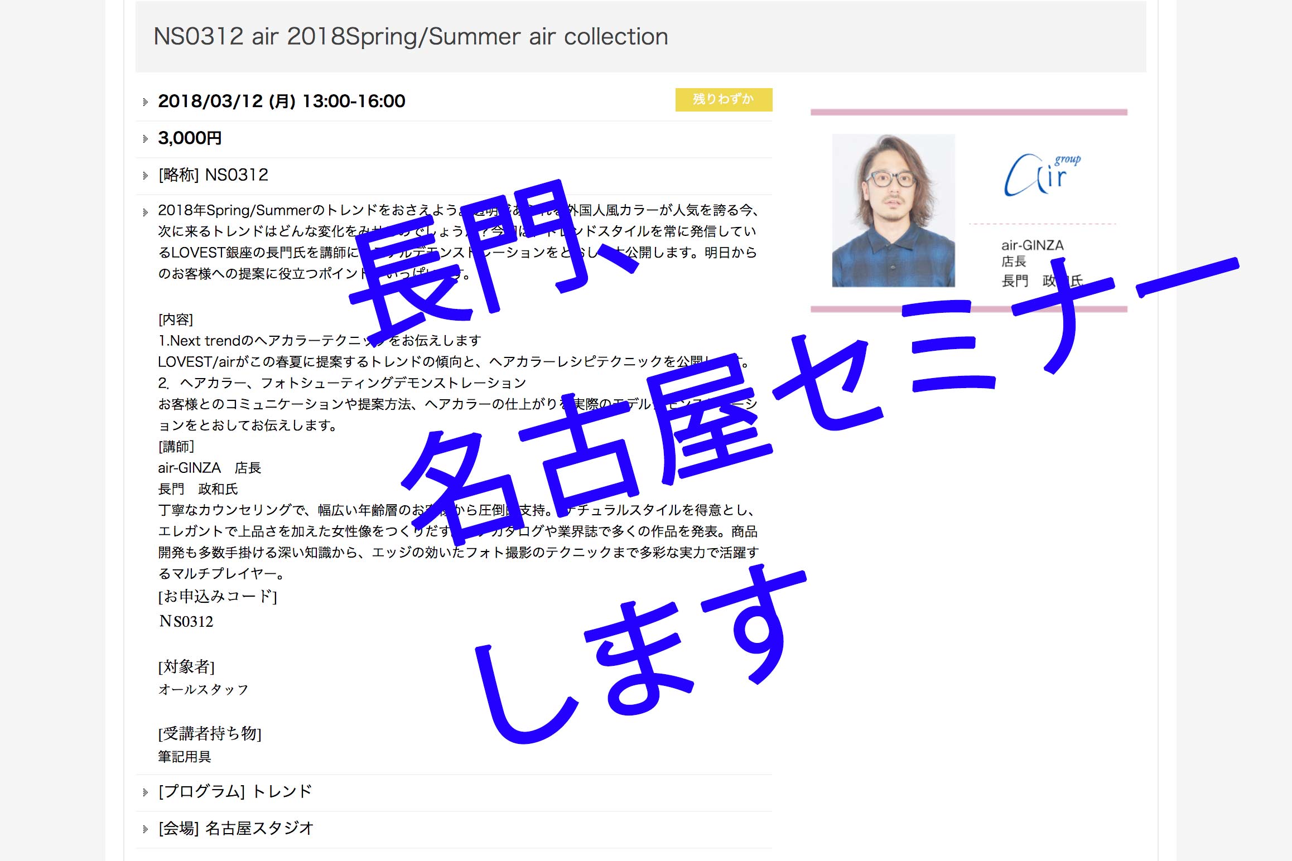Select the 2018/03/12 13:00-16:00 date text
Image resolution: width=1292 pixels, height=861 pixels.
[x=281, y=101]
